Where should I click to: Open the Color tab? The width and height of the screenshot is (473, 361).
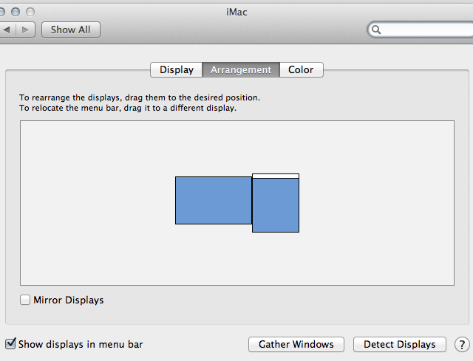(x=301, y=70)
